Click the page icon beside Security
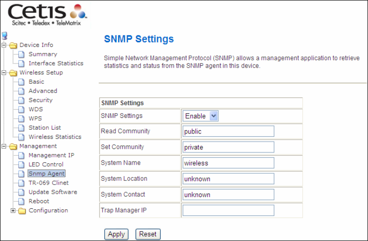Screen dimensions: 368x241 tap(21, 100)
